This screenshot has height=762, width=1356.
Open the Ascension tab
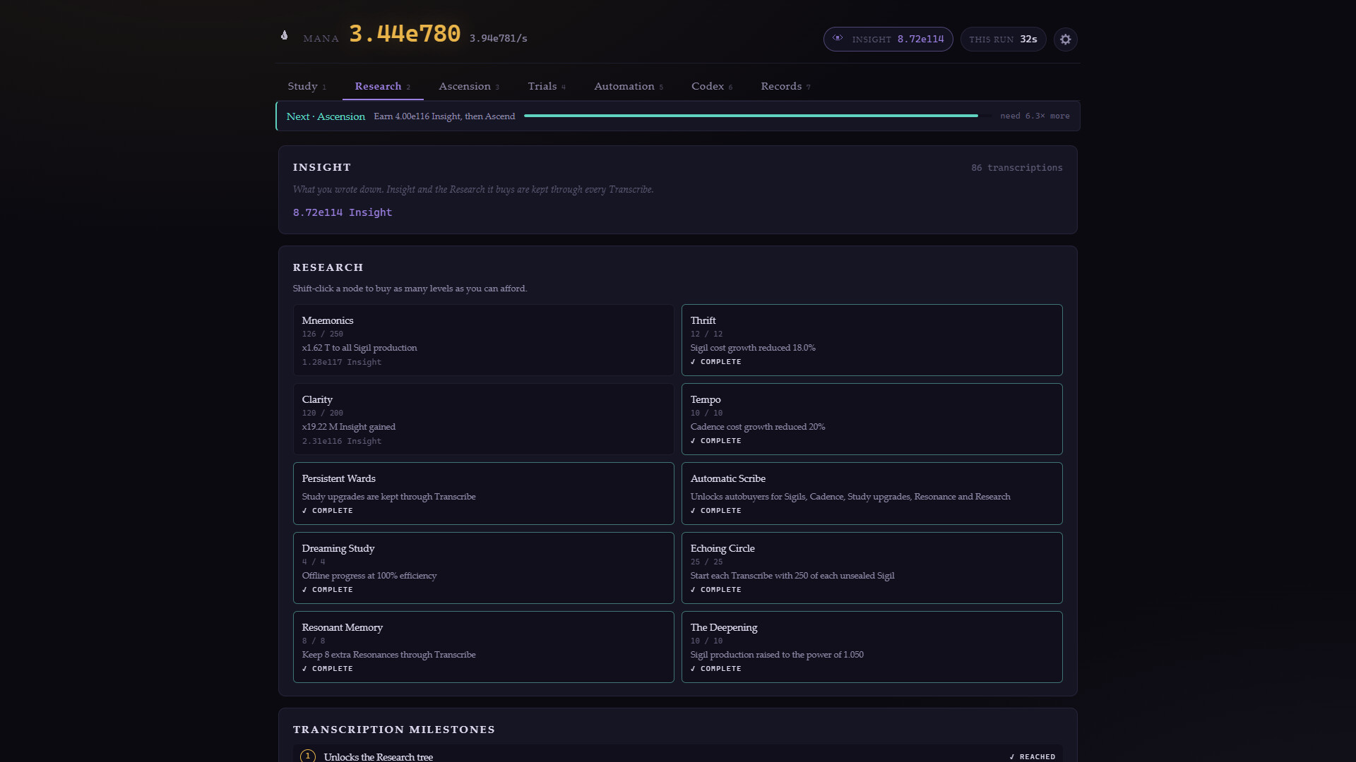click(x=469, y=86)
